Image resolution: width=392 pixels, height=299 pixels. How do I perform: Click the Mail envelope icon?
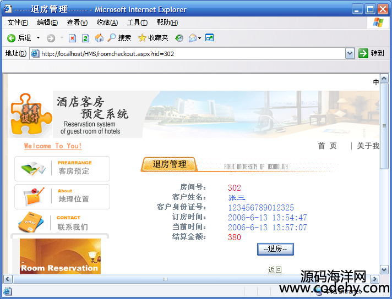coord(192,38)
